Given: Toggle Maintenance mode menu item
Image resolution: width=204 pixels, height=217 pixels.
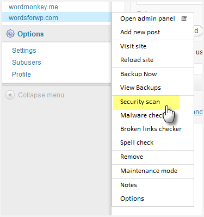Looking at the screenshot, I should point(149,171).
